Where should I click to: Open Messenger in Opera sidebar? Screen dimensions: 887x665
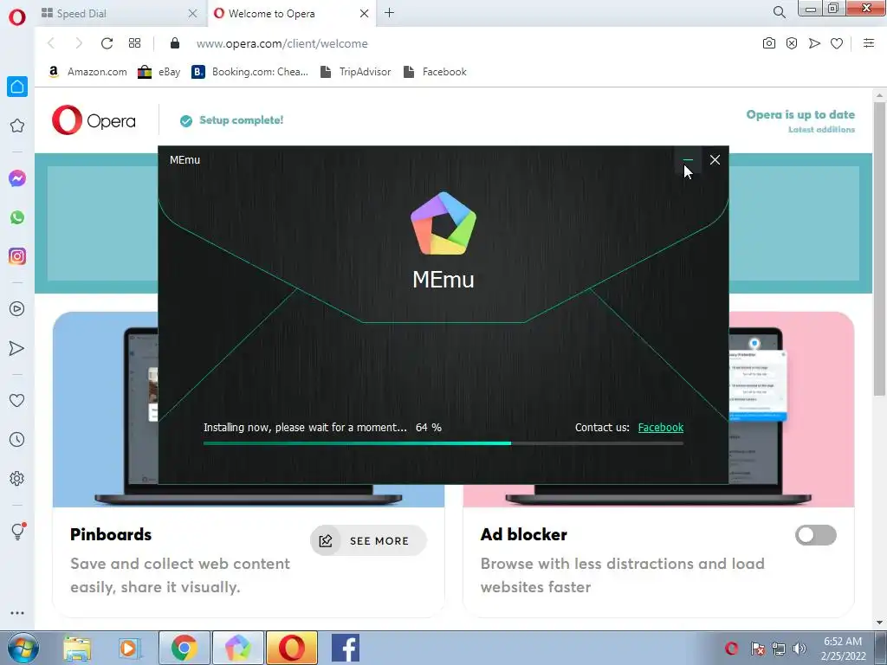click(17, 178)
